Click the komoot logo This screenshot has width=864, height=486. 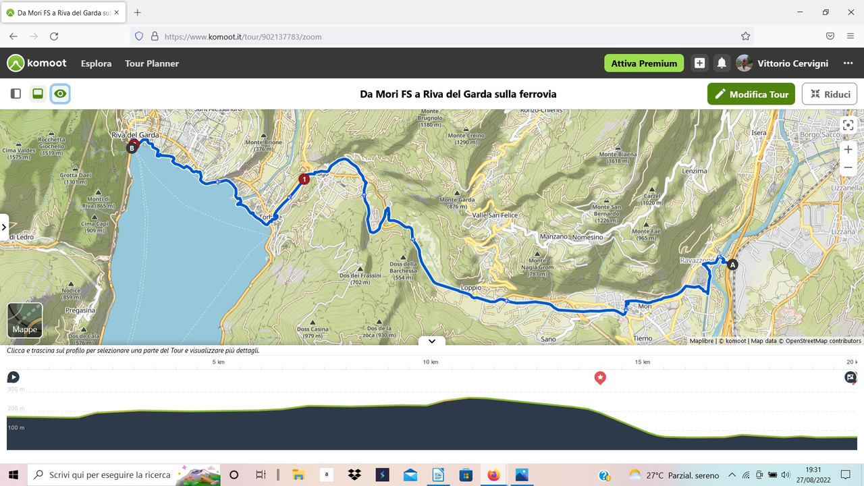click(37, 63)
